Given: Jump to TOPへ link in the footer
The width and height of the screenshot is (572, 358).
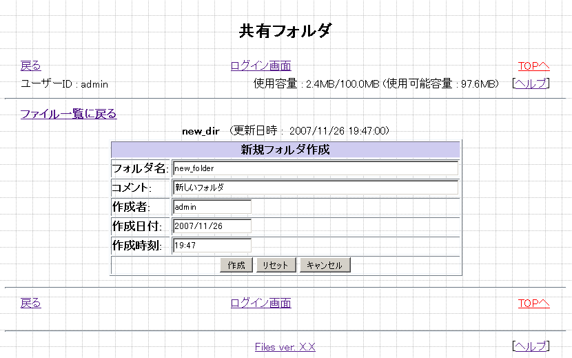Looking at the screenshot, I should coord(533,303).
